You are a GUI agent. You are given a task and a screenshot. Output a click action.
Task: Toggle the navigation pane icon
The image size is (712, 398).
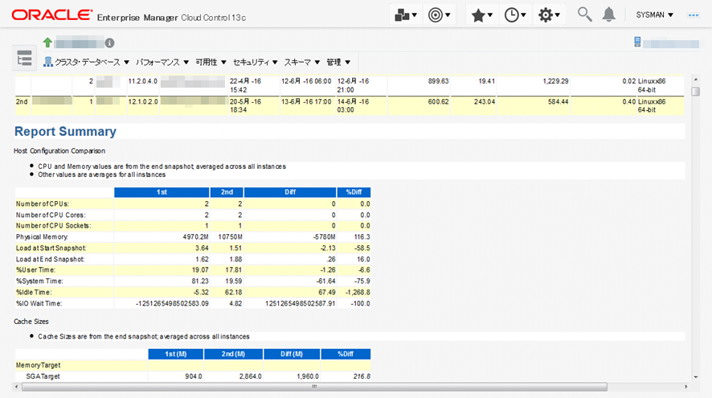pos(24,58)
